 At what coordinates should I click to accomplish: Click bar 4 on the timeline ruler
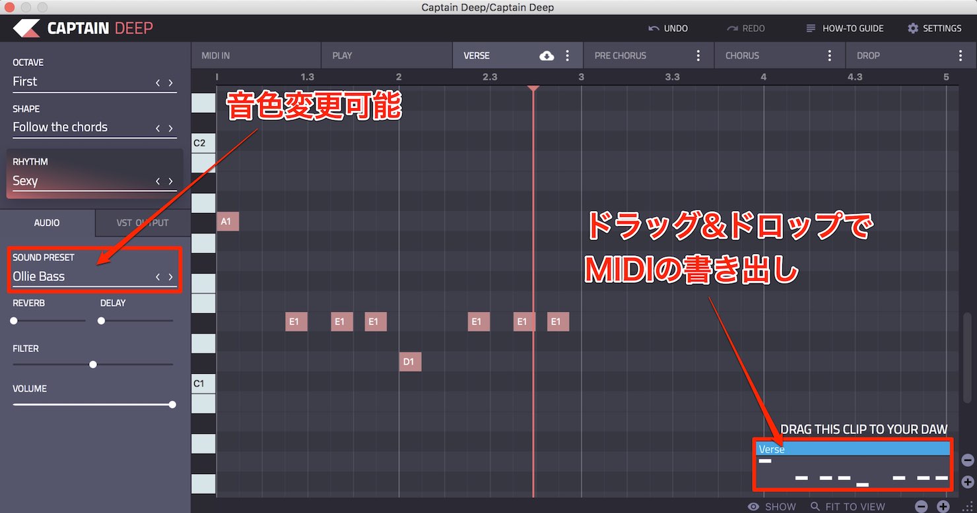[x=764, y=77]
